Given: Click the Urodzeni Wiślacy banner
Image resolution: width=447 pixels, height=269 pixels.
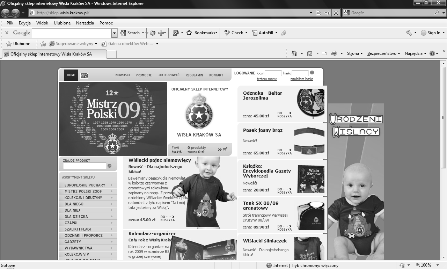Looking at the screenshot, I should click(x=356, y=182).
